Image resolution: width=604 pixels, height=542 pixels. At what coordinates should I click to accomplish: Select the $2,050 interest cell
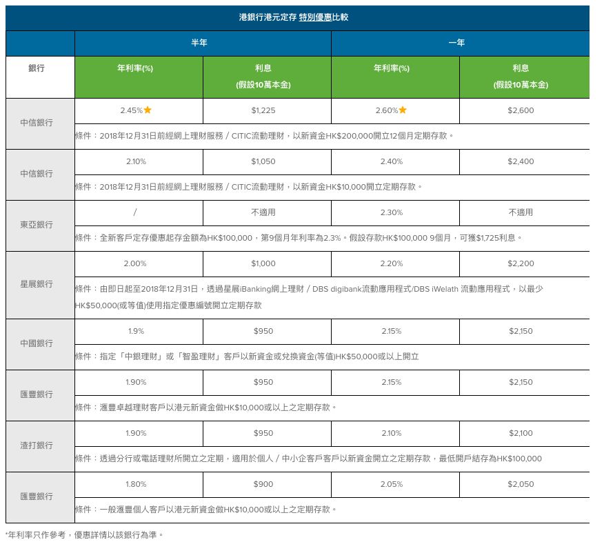tap(524, 485)
